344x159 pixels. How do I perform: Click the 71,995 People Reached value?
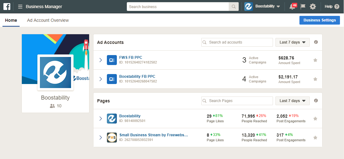pos(248,116)
